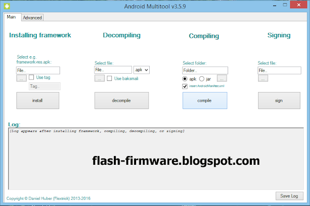
Task: Switch to the Advanced tab
Action: tap(32, 17)
